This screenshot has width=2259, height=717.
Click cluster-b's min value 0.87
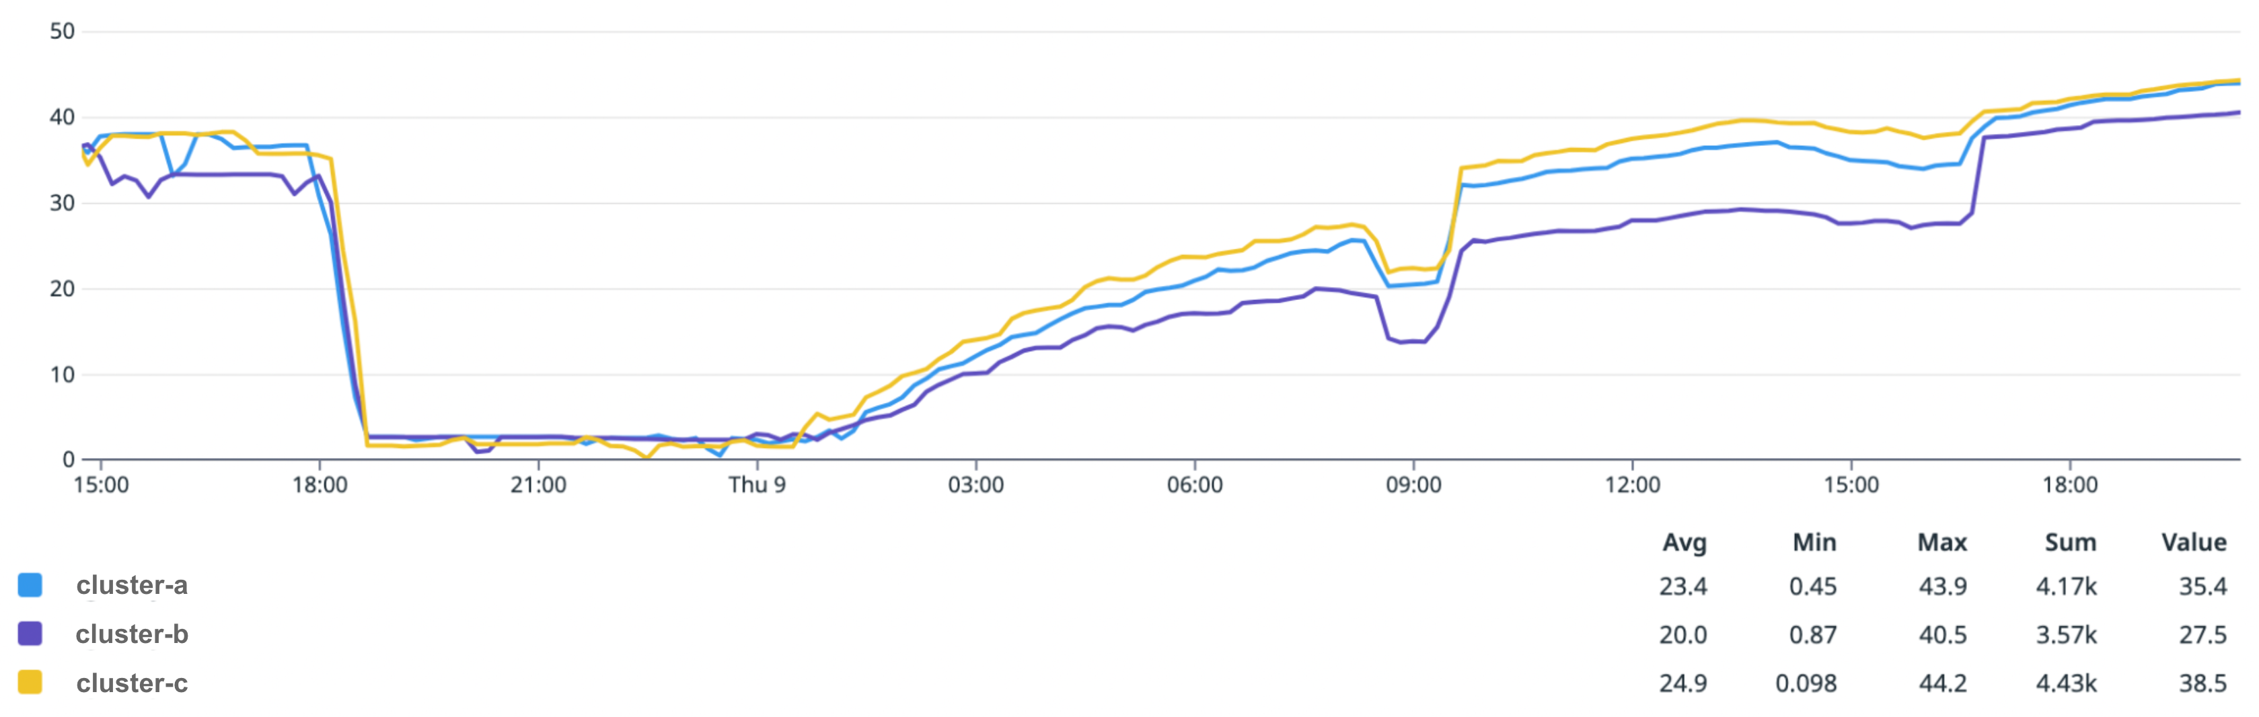click(1812, 635)
